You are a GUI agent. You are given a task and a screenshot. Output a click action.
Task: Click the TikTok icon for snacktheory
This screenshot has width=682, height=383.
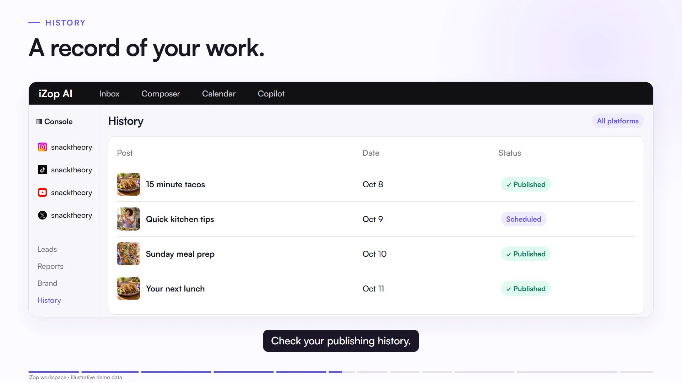[42, 170]
